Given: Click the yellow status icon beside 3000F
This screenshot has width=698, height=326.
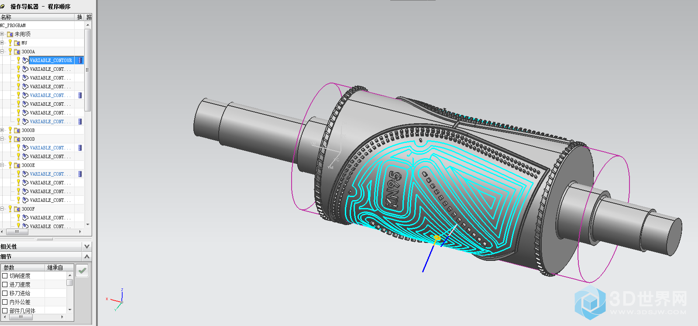Looking at the screenshot, I should point(10,208).
